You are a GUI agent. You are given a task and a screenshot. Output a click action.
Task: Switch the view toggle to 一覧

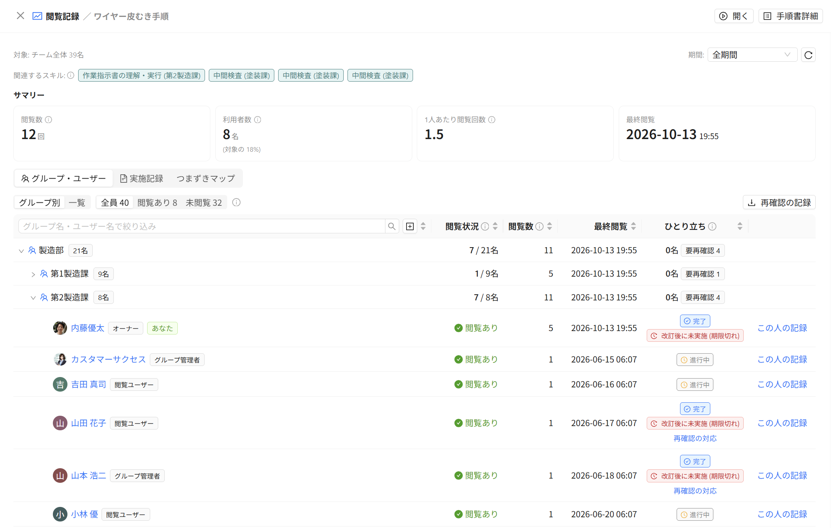77,202
